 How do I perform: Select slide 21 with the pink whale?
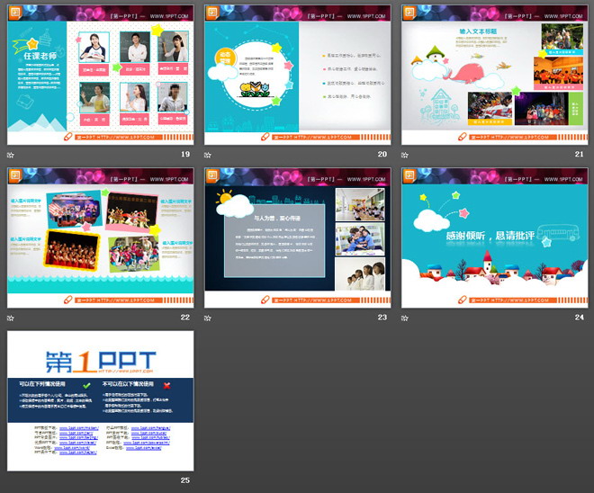(492, 74)
